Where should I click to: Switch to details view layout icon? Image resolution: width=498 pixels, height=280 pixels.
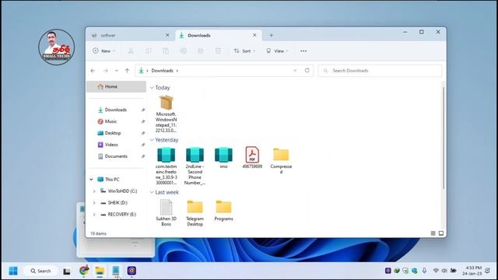point(433,233)
